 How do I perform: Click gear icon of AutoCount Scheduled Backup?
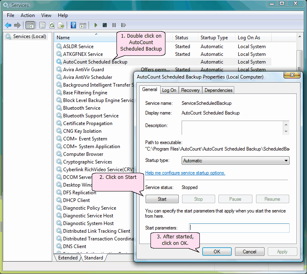click(x=59, y=62)
